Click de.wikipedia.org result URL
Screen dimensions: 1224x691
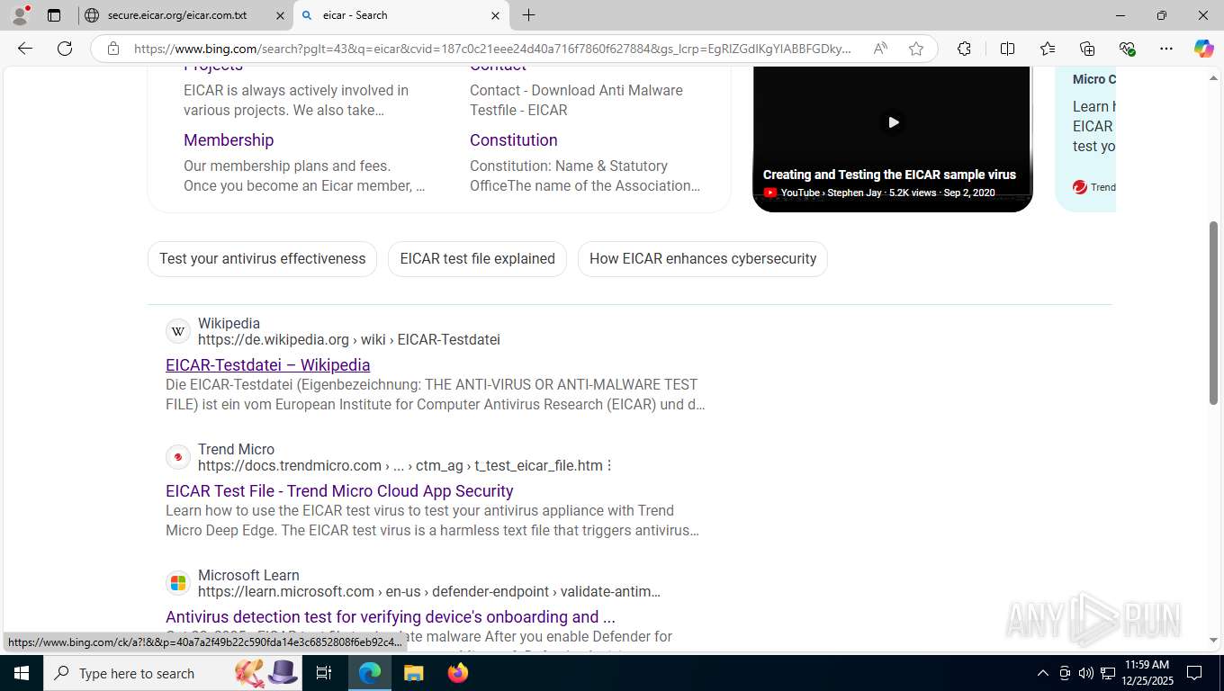pos(349,340)
